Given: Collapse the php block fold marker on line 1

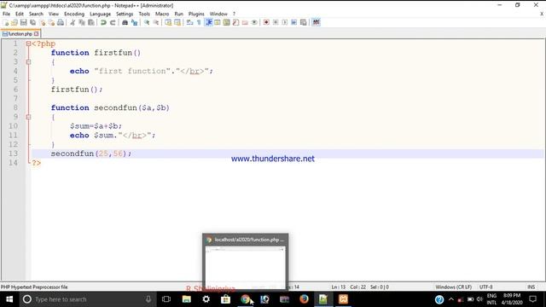Looking at the screenshot, I should 28,43.
